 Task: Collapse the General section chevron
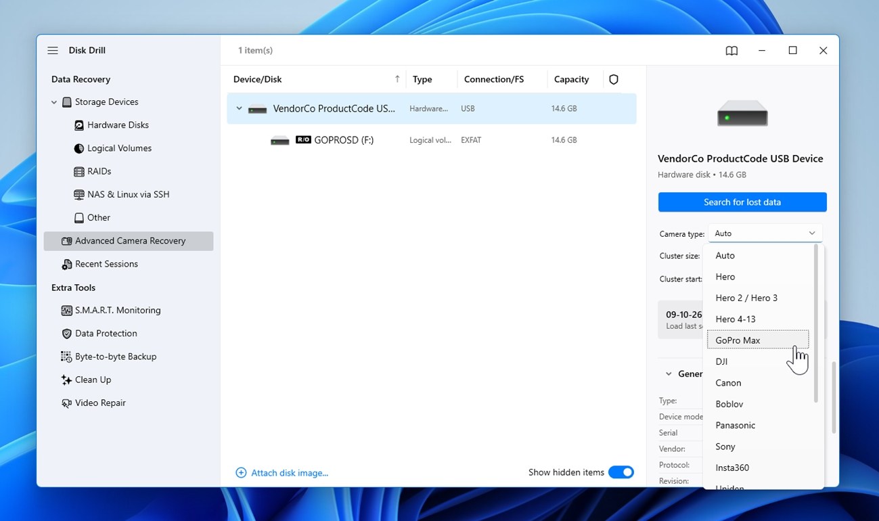pyautogui.click(x=669, y=373)
